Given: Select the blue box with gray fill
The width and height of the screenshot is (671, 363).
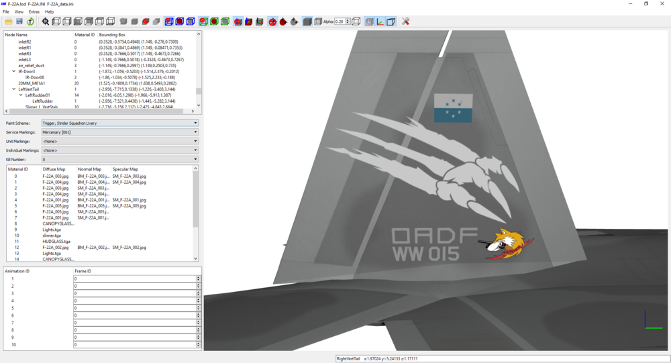Looking at the screenshot, I should 191,21.
